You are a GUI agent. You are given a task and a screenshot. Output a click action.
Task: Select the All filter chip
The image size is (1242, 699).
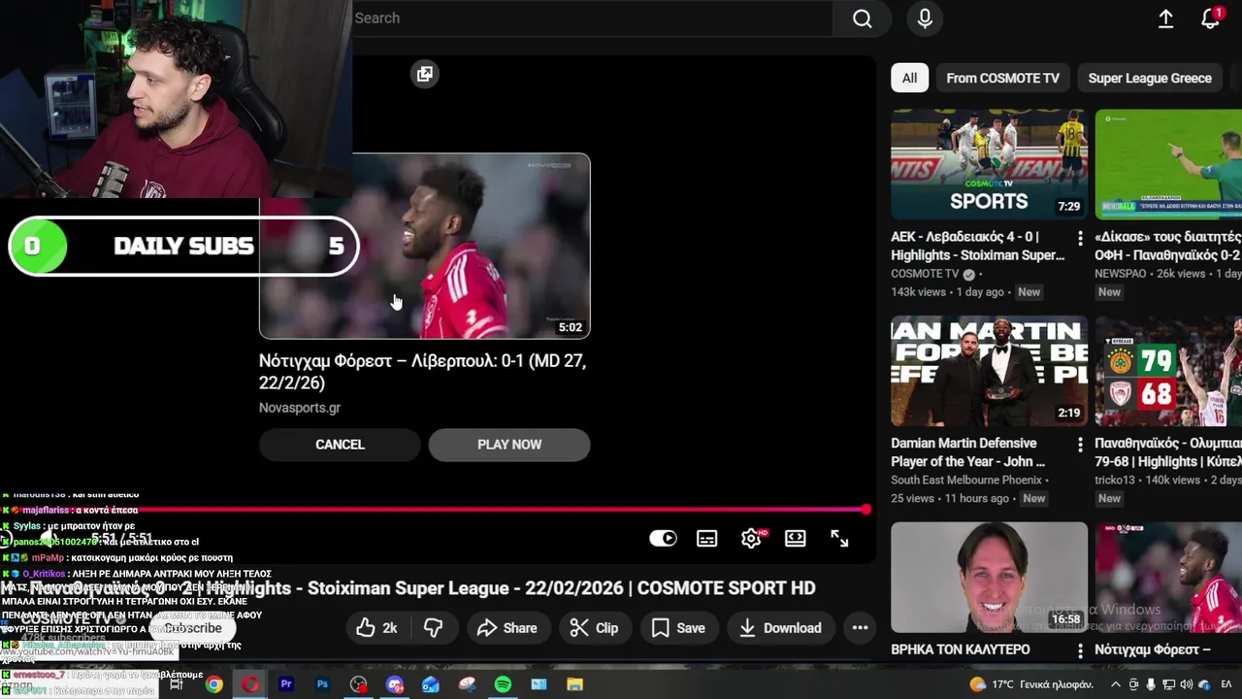(x=909, y=78)
